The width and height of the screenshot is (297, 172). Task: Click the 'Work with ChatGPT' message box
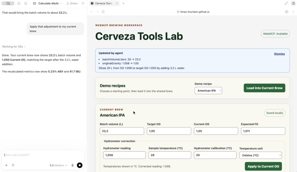pyautogui.click(x=43, y=155)
